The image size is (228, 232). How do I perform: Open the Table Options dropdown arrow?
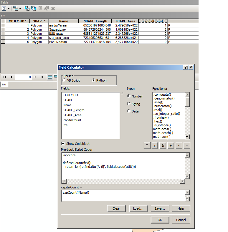[x=9, y=9]
